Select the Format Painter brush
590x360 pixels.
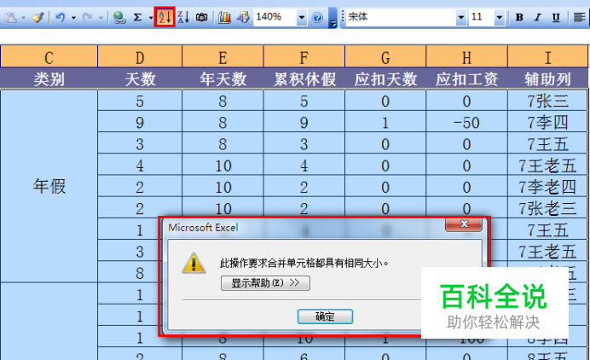[38, 17]
